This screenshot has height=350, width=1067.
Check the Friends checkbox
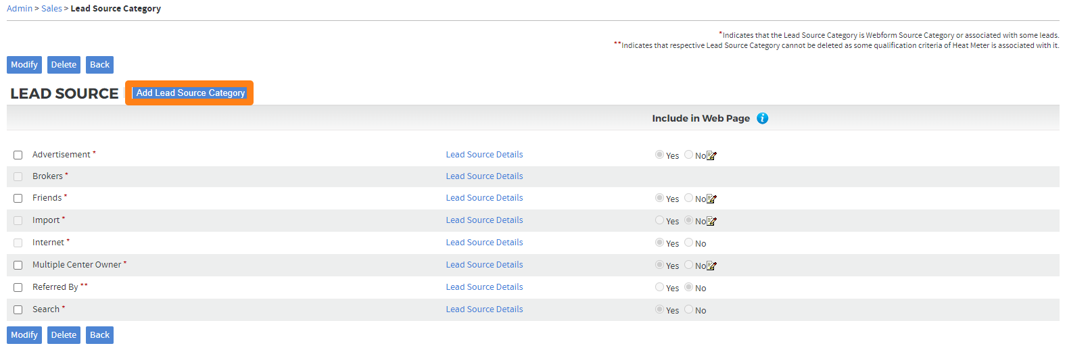[x=18, y=199]
